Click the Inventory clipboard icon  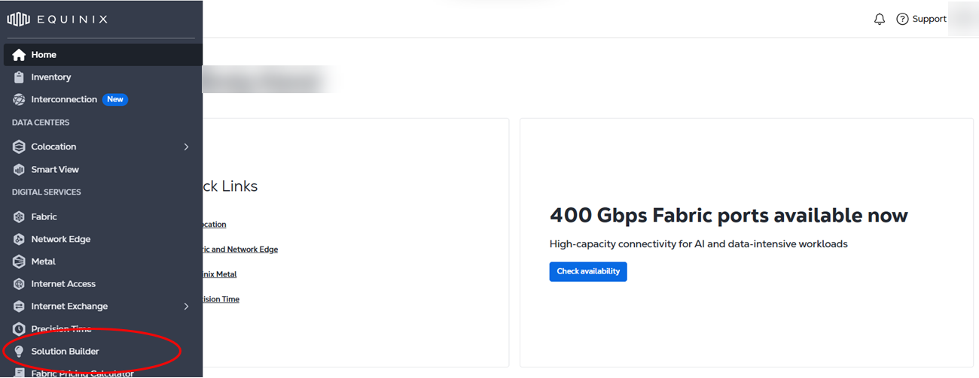(x=19, y=77)
